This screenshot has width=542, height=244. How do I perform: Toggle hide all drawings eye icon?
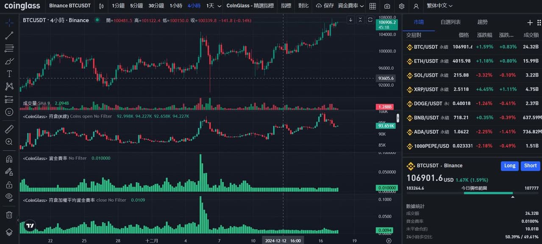9,197
